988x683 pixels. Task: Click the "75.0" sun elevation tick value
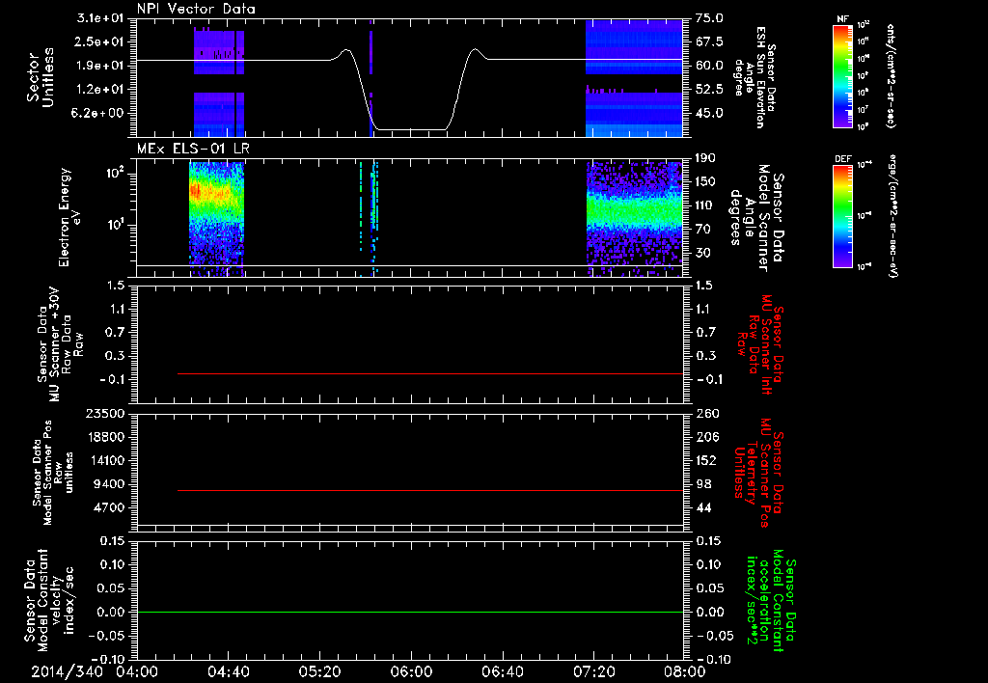click(x=709, y=18)
